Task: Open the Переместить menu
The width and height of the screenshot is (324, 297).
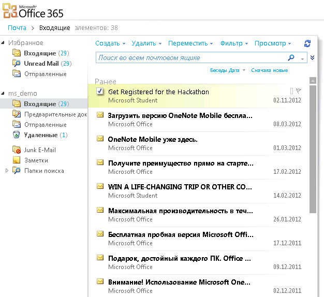Action: (190, 44)
